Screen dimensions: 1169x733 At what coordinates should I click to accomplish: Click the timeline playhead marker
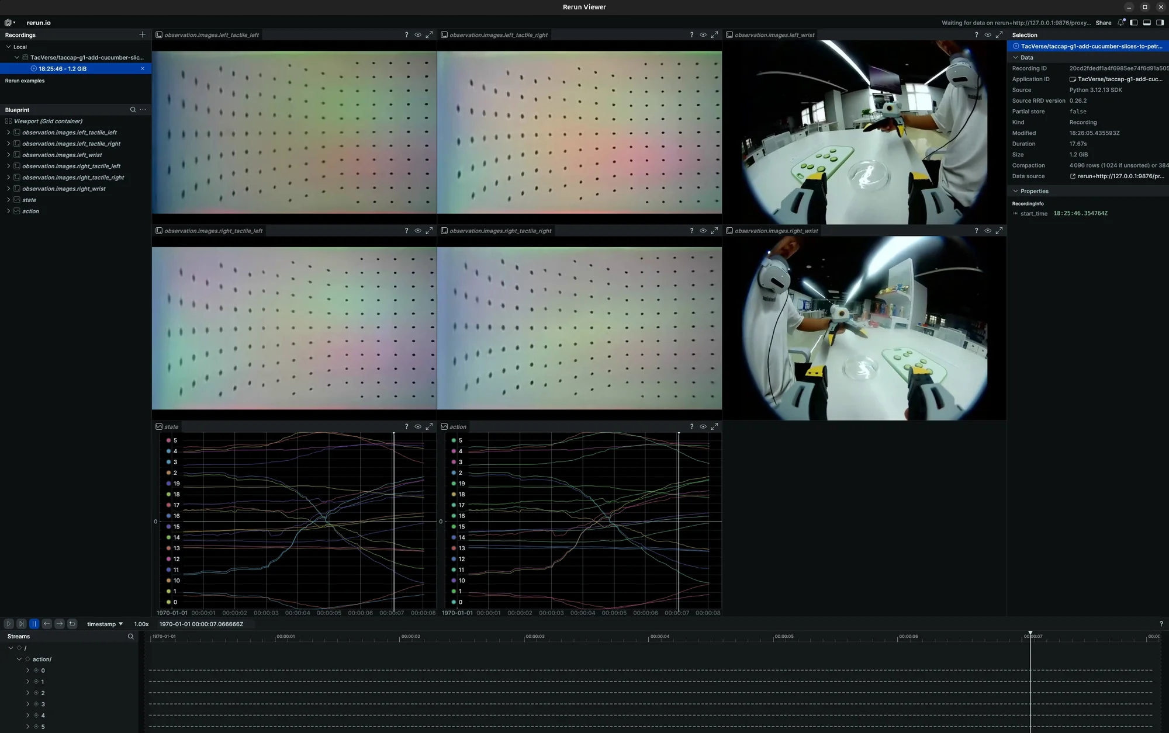pos(1030,634)
